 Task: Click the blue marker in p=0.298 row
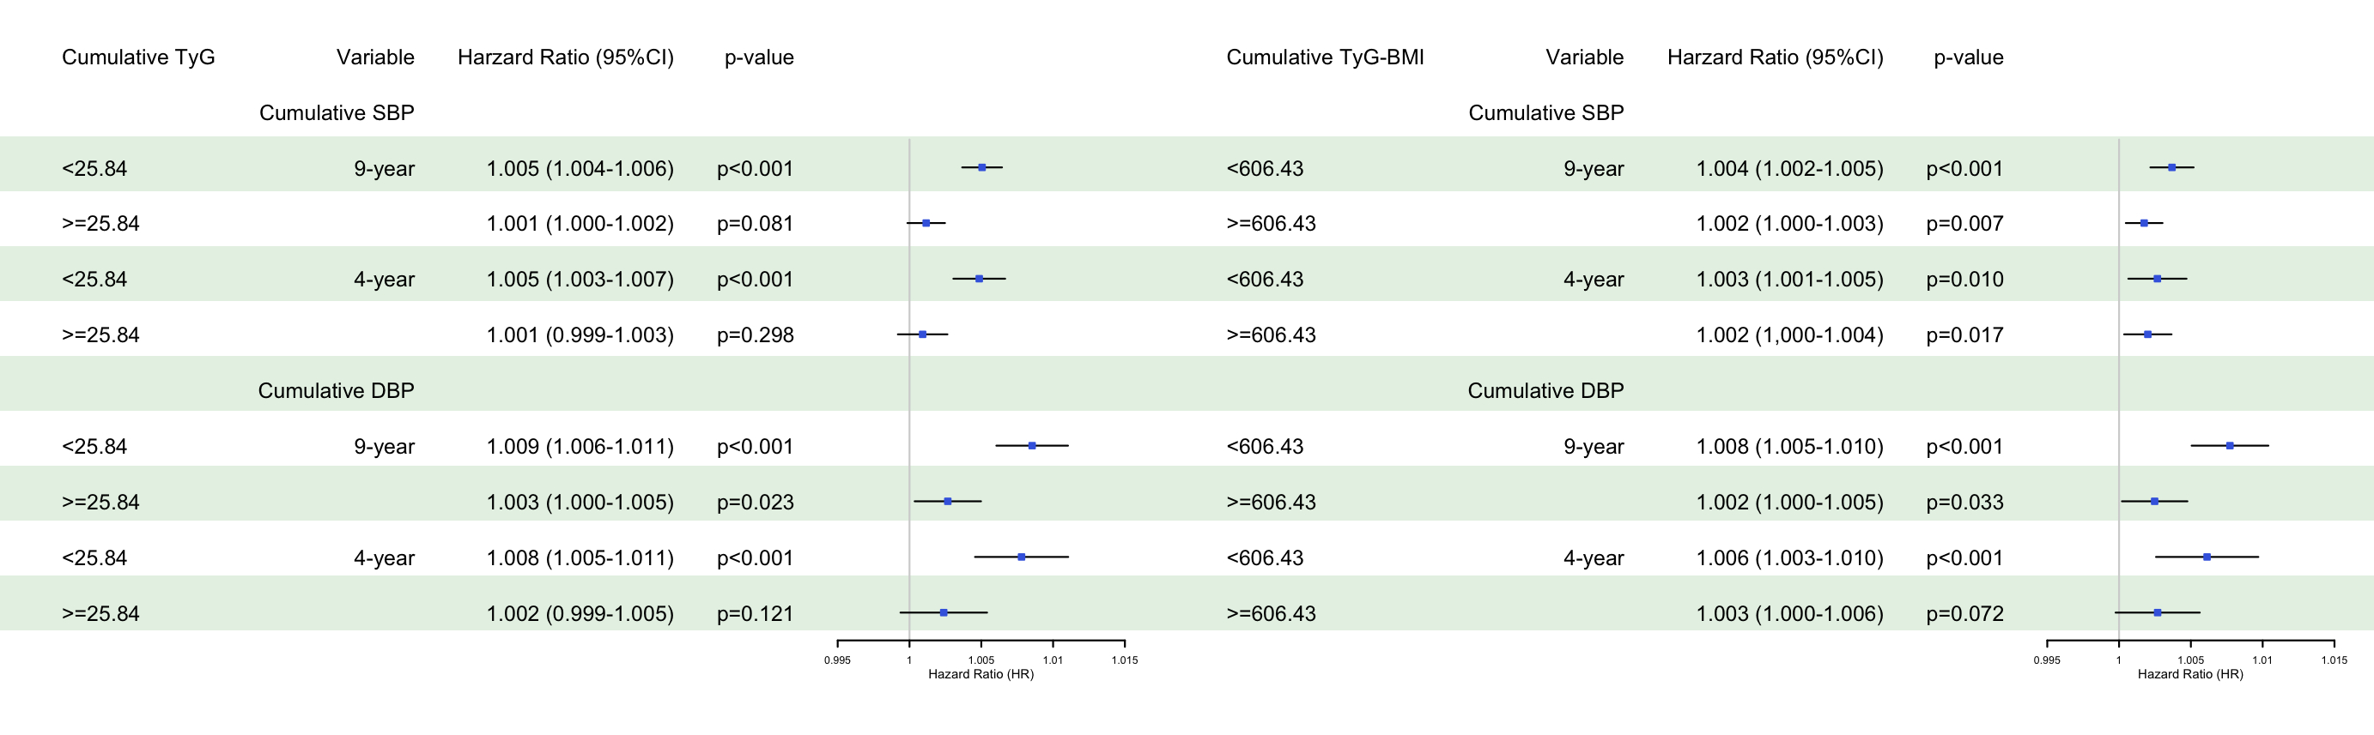coord(922,334)
